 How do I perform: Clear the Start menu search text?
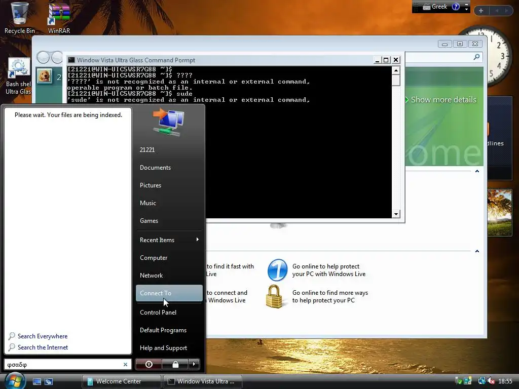pyautogui.click(x=126, y=365)
